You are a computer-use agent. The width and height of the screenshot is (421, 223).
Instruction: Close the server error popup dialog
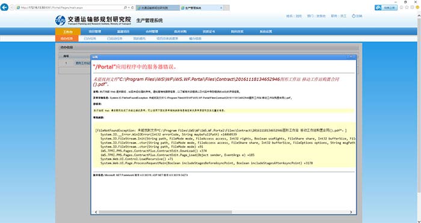(351, 57)
